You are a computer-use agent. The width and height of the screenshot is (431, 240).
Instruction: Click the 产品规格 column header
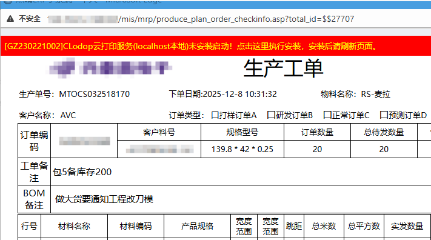pos(198,226)
